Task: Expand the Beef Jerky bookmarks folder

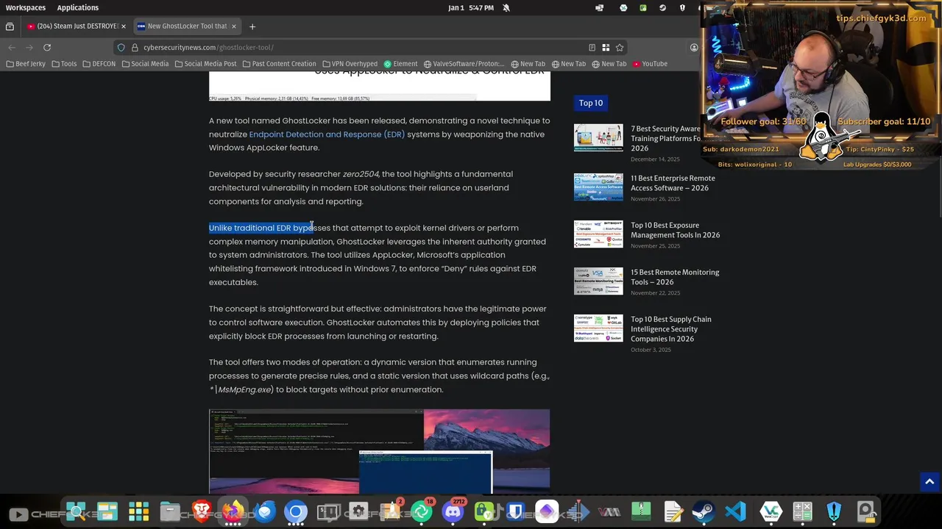Action: 26,64
